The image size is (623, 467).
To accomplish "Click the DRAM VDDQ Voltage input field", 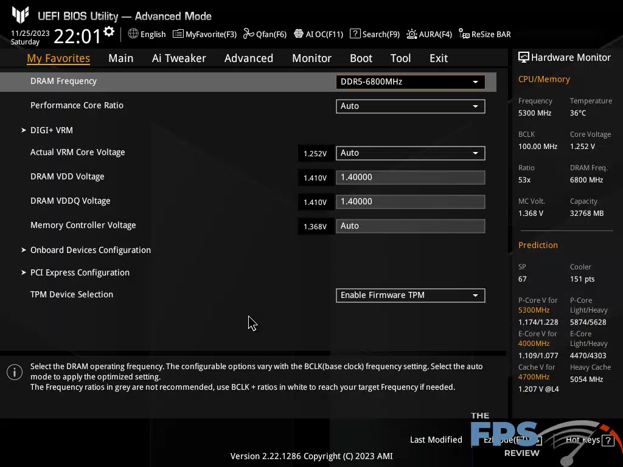I will (x=411, y=202).
